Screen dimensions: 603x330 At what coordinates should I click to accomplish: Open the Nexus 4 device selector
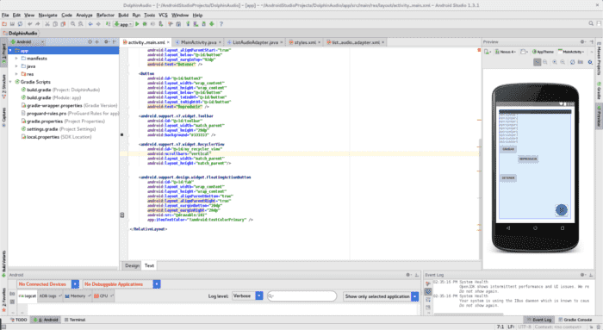tap(506, 52)
